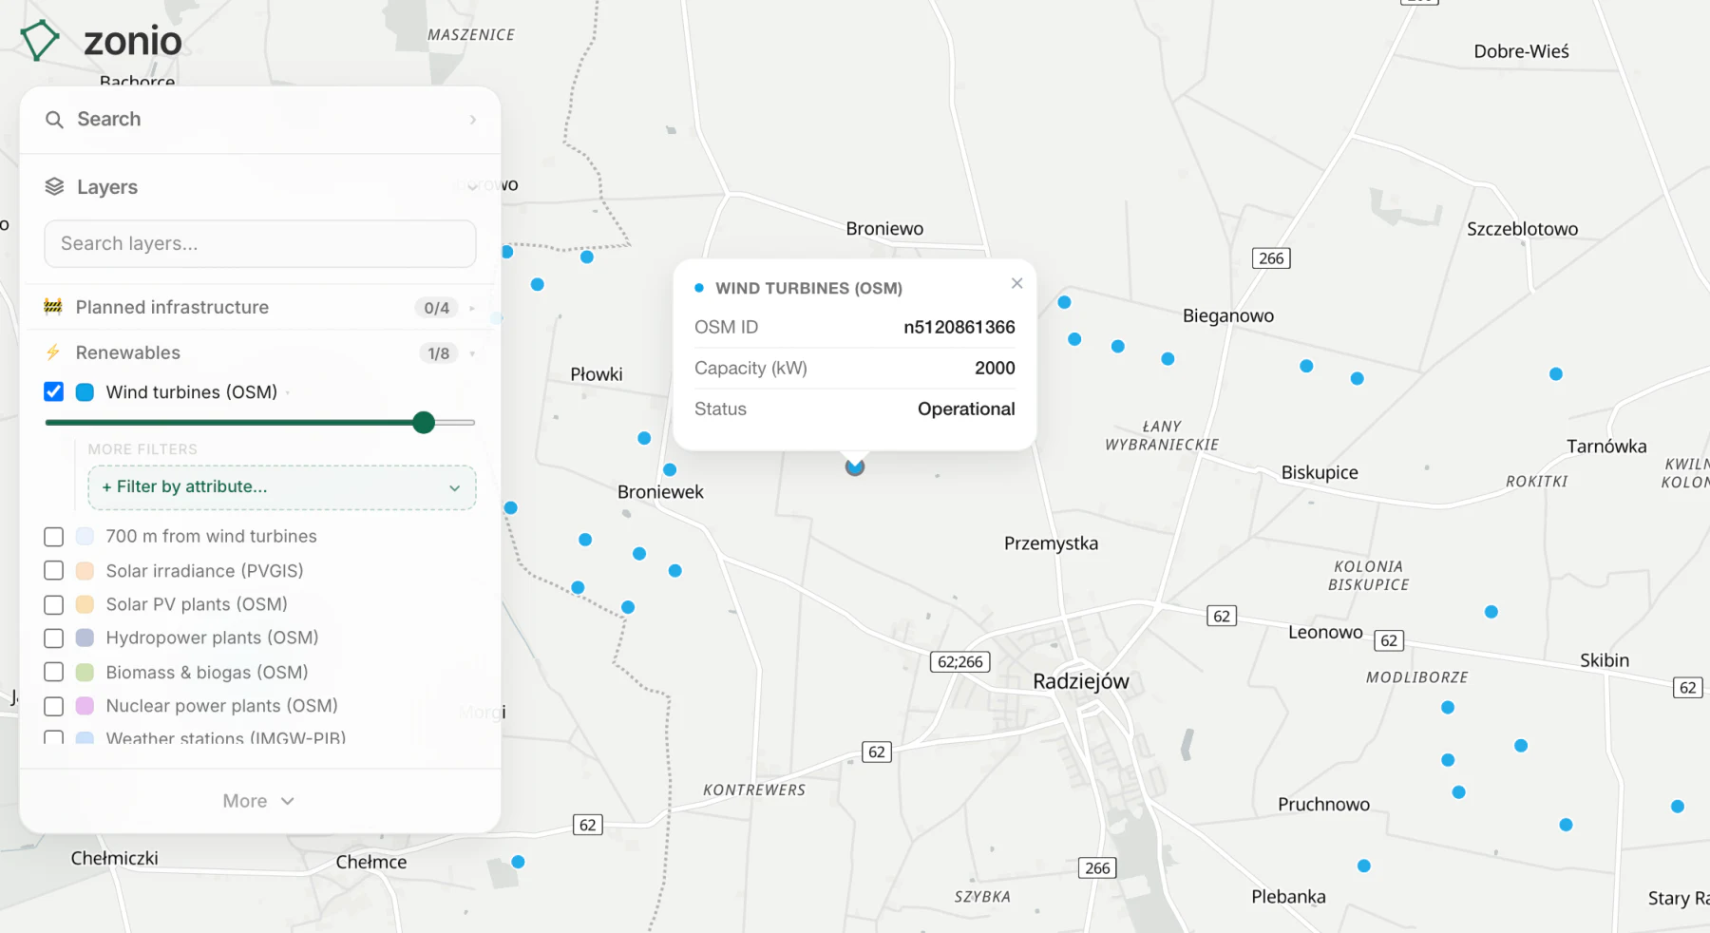Collapse Renewables group arrow
This screenshot has height=933, width=1710.
point(472,353)
